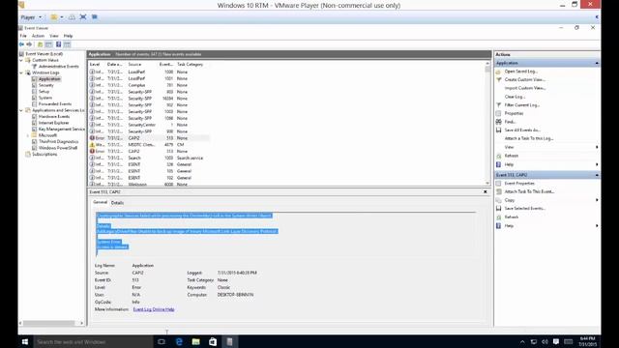This screenshot has height=348, width=619.
Task: Switch to the General tab
Action: pyautogui.click(x=100, y=202)
